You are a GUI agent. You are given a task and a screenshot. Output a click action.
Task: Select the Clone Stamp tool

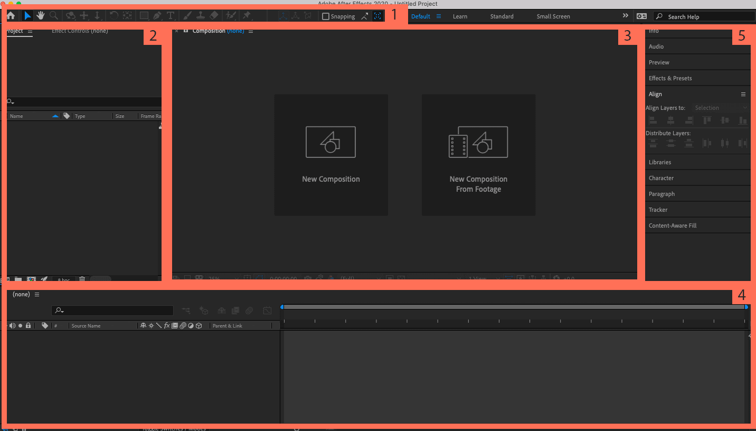(x=201, y=15)
